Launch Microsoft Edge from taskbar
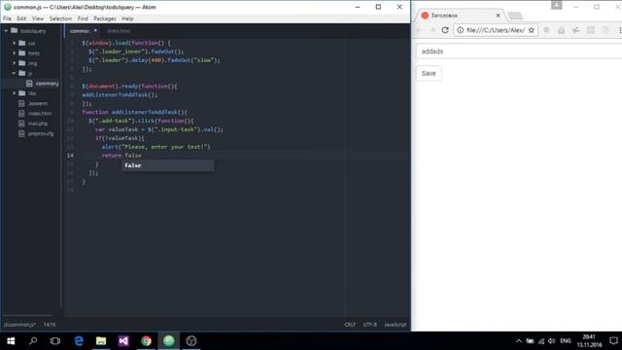 [x=79, y=341]
